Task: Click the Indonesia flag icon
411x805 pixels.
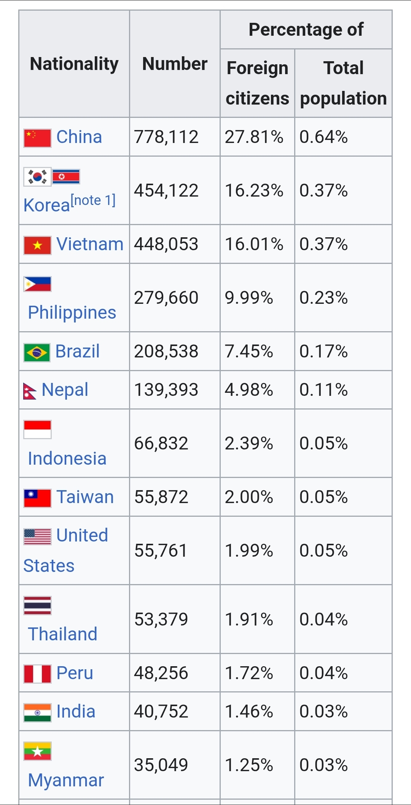Action: pos(37,430)
